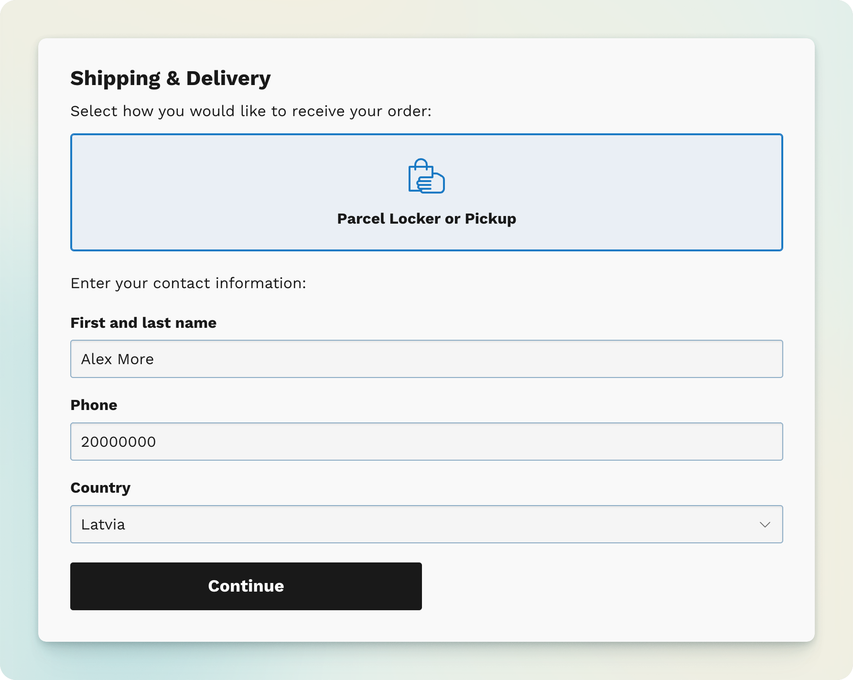Viewport: 853px width, 680px height.
Task: Click the "Continue" text on the submit button
Action: [x=246, y=586]
